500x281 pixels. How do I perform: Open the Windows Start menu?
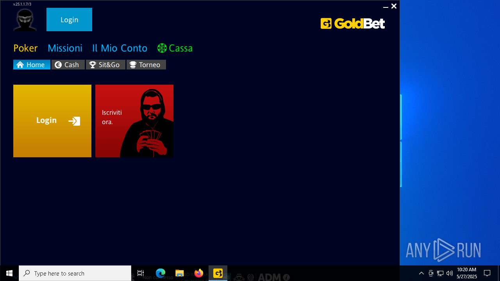click(9, 273)
